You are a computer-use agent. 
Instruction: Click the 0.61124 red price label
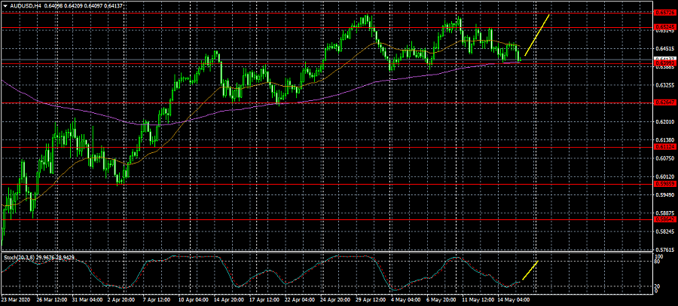tap(664, 147)
